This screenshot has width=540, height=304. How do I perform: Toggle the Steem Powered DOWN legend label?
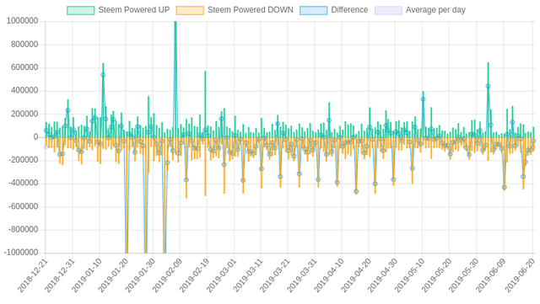251,10
